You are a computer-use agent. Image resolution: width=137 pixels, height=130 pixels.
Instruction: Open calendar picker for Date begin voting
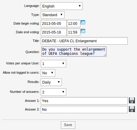[x=83, y=22]
